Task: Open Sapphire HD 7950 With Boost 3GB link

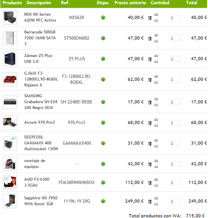Action: pos(41,201)
